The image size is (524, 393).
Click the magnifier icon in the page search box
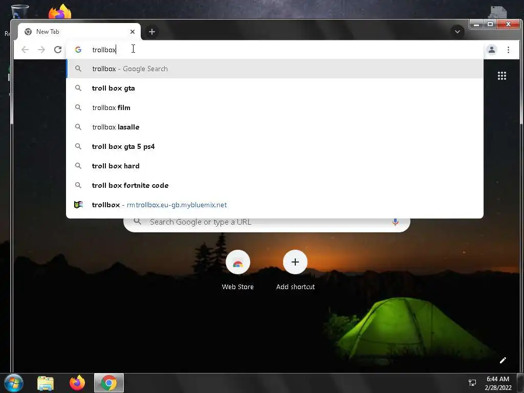tap(137, 222)
